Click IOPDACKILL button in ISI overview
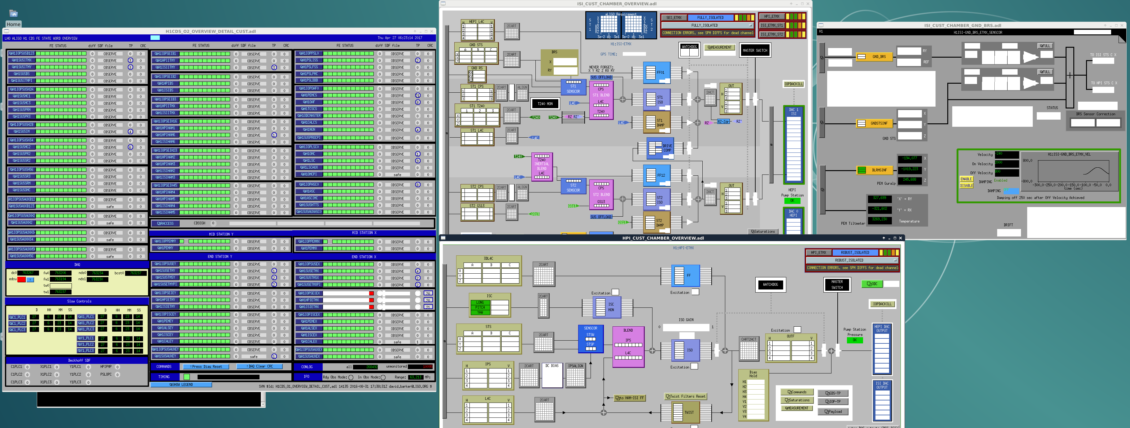The width and height of the screenshot is (1130, 428). (794, 84)
